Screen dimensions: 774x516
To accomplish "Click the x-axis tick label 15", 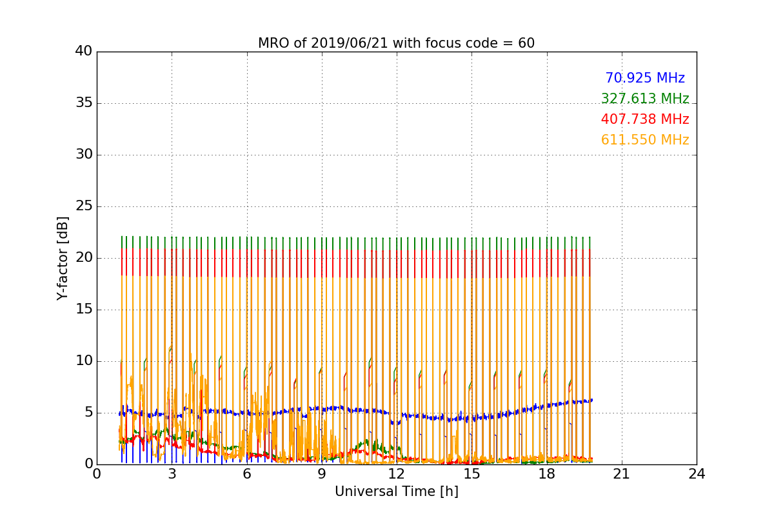I will pyautogui.click(x=471, y=473).
